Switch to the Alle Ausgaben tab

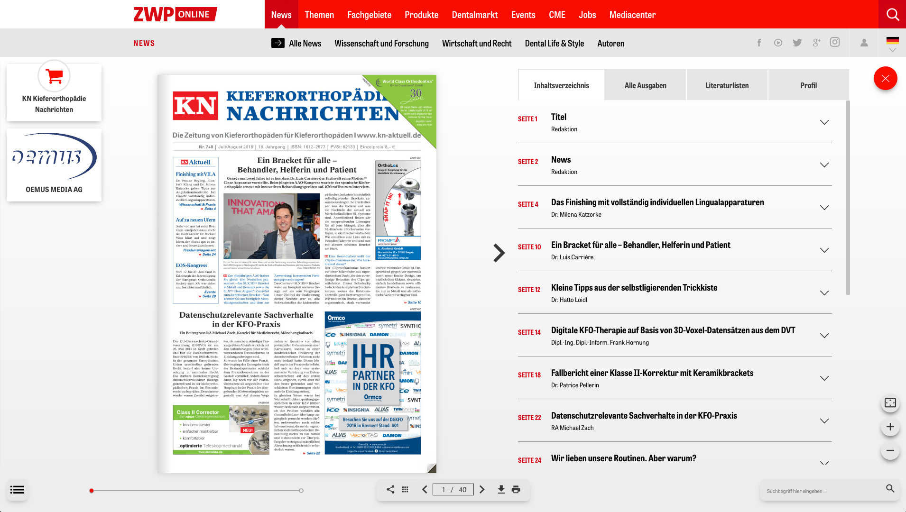[x=645, y=85]
